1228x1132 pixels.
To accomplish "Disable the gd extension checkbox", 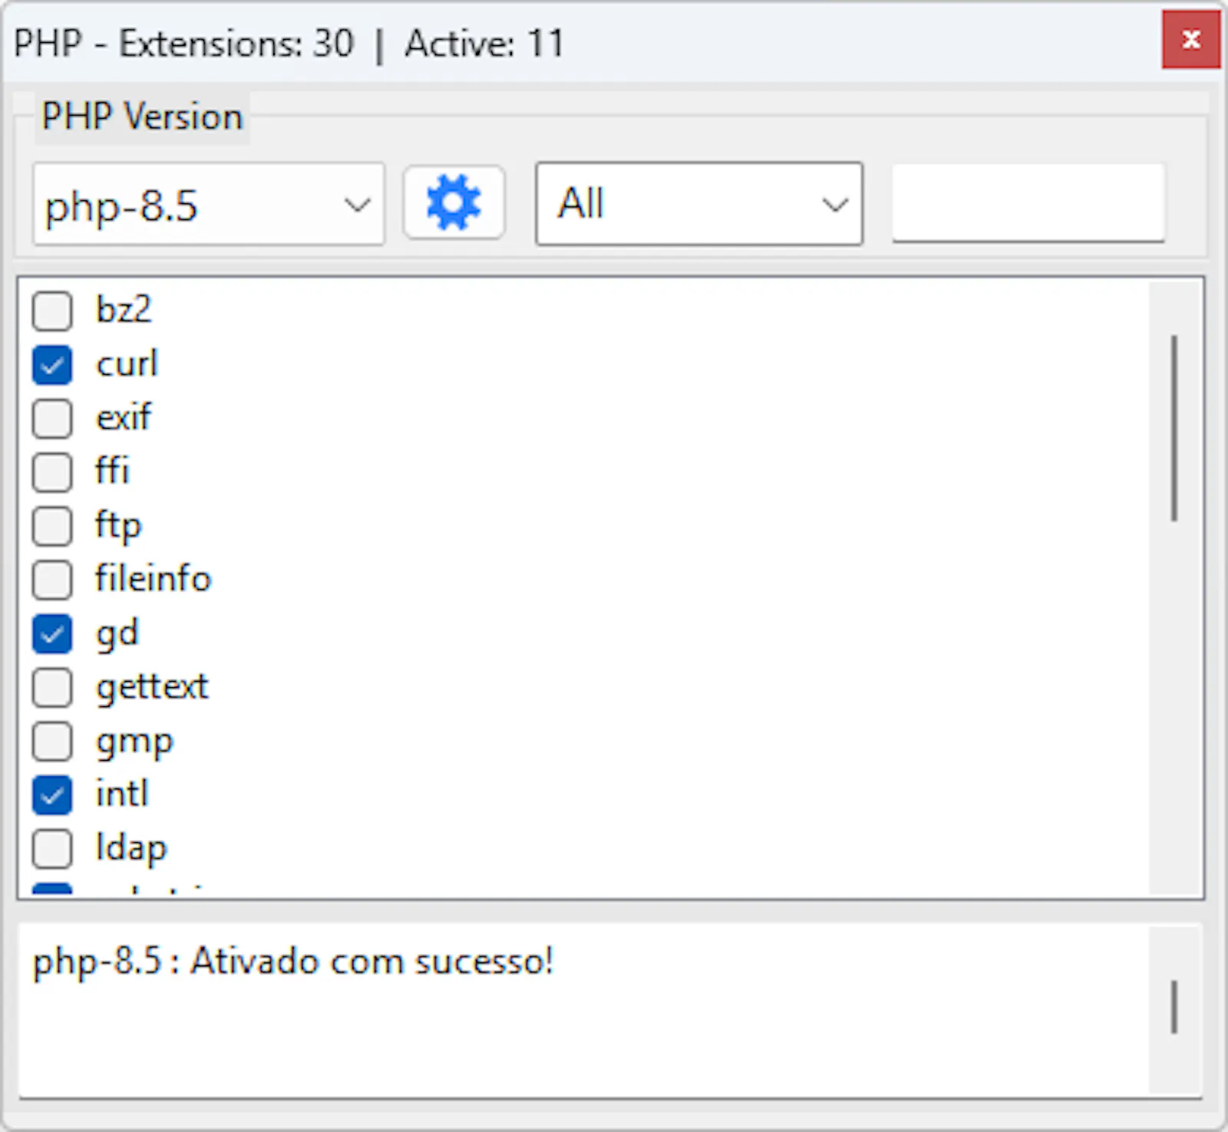I will [52, 633].
